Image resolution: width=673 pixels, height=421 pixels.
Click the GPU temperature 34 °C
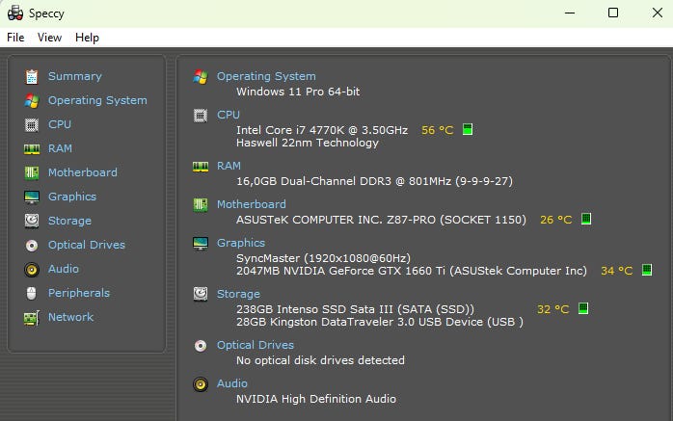click(616, 271)
